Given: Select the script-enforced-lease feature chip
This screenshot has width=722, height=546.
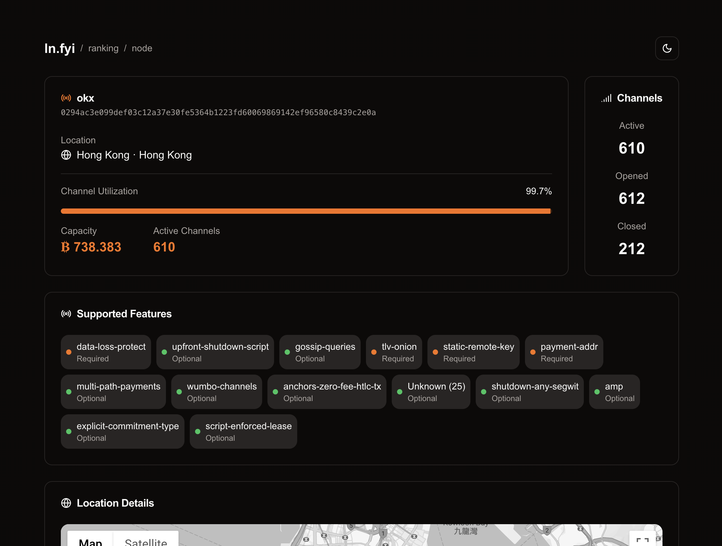Looking at the screenshot, I should point(243,432).
